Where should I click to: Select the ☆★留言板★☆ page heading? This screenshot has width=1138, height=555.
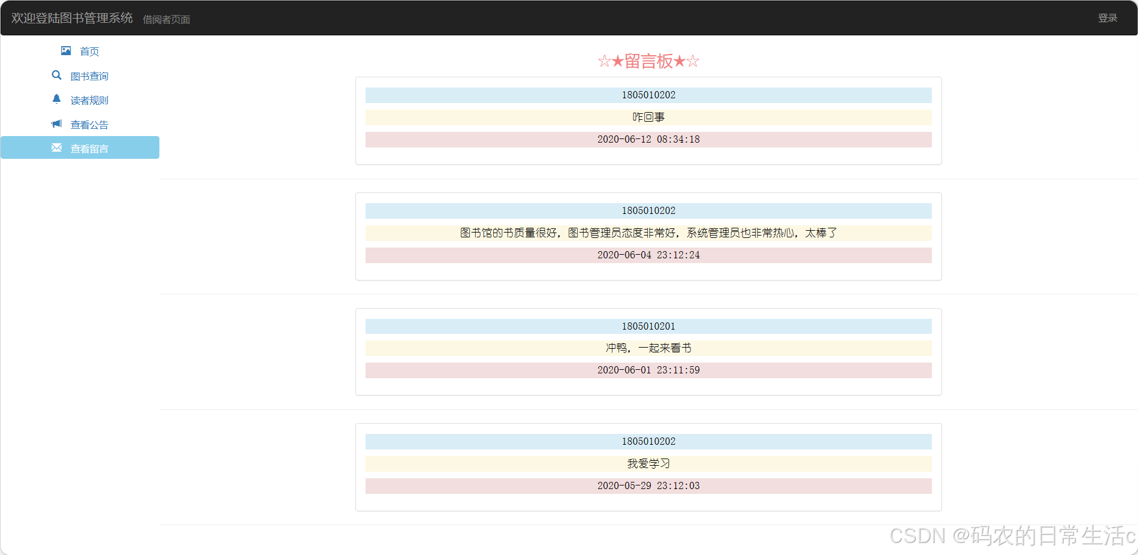(x=648, y=61)
